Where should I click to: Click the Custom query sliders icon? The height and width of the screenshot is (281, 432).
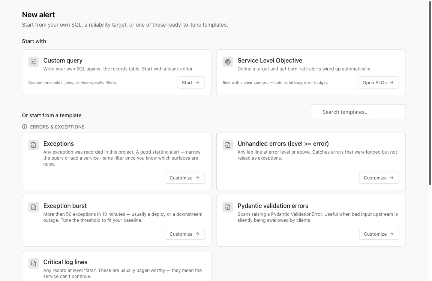[33, 62]
